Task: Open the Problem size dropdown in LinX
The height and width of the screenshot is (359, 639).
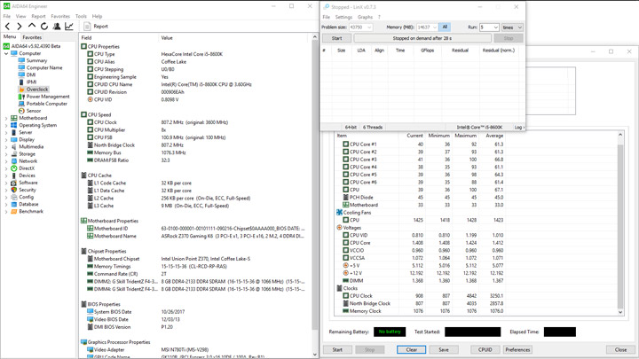Action: [x=368, y=27]
